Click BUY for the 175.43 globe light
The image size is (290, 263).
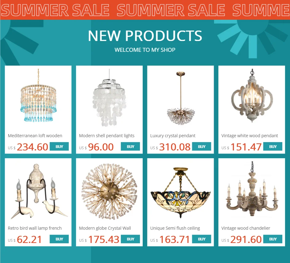130,239
